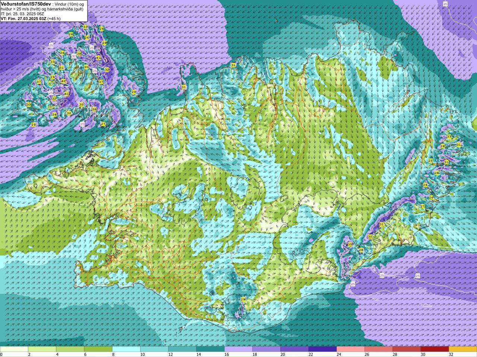
Task: Click the white 25 contour label in the top-right corner
Action: 445,3
